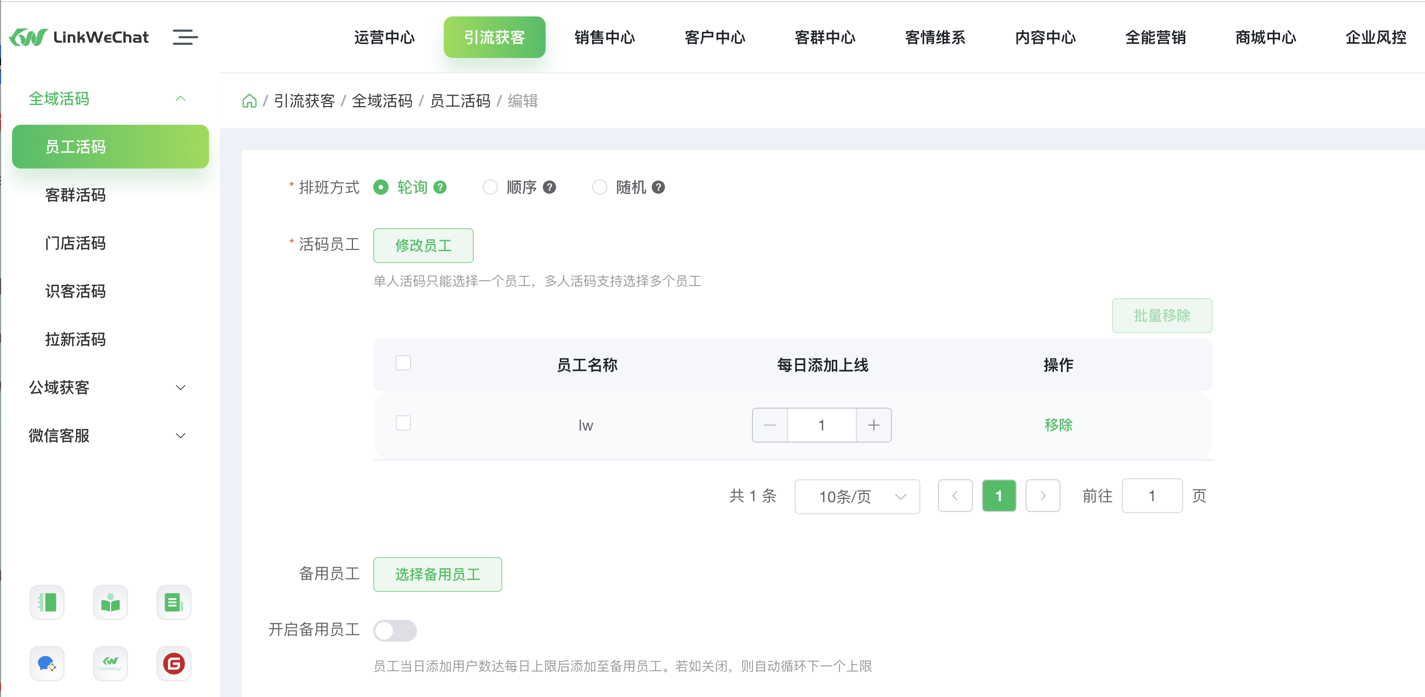Click the green document icon in sidebar
Screen dimensions: 1425x697
point(173,602)
